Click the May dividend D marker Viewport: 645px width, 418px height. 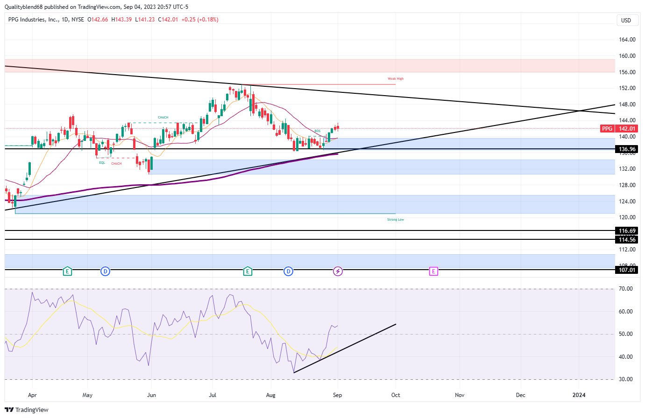point(106,271)
